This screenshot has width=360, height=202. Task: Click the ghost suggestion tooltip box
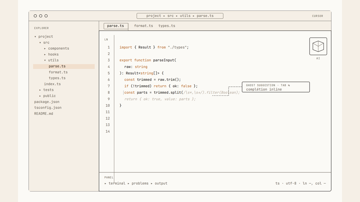tap(276, 87)
